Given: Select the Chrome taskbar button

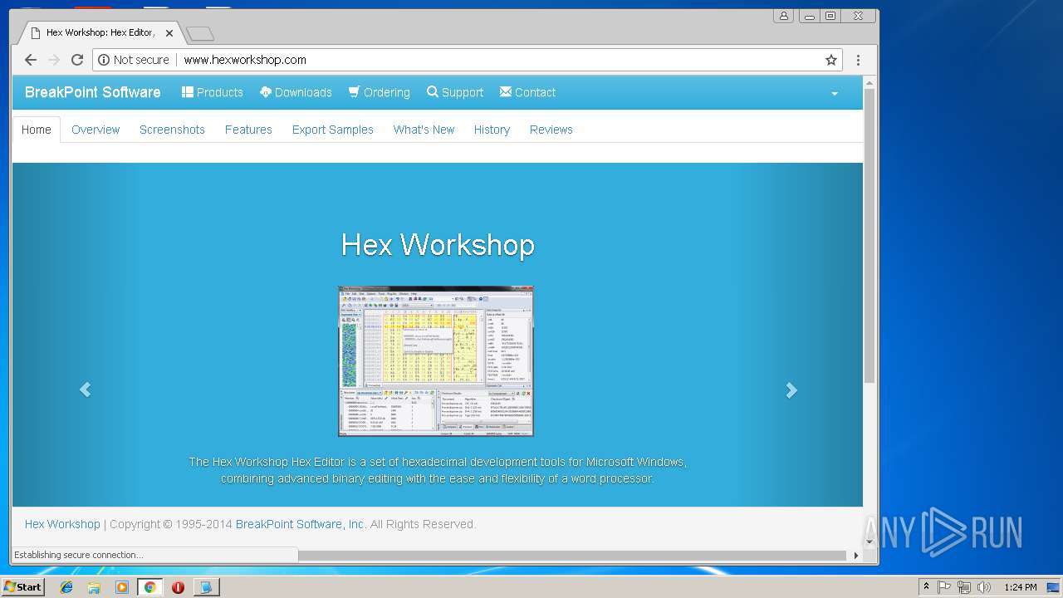Looking at the screenshot, I should (149, 587).
